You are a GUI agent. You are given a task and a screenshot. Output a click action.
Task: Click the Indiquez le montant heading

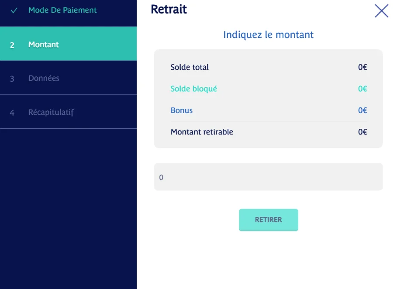pos(268,34)
